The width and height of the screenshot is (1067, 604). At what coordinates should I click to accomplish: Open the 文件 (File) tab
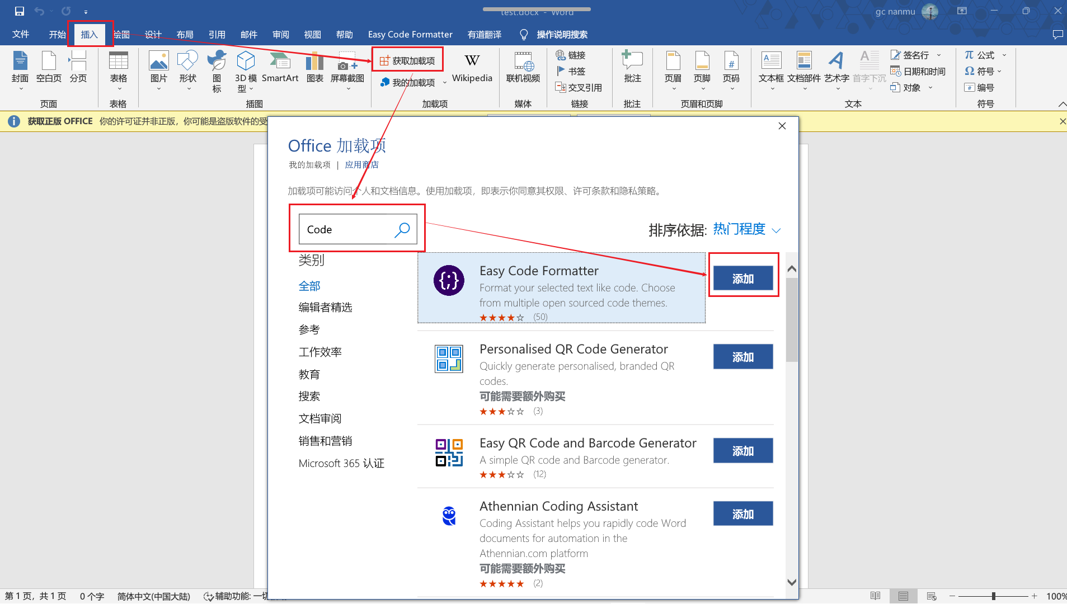pyautogui.click(x=21, y=34)
